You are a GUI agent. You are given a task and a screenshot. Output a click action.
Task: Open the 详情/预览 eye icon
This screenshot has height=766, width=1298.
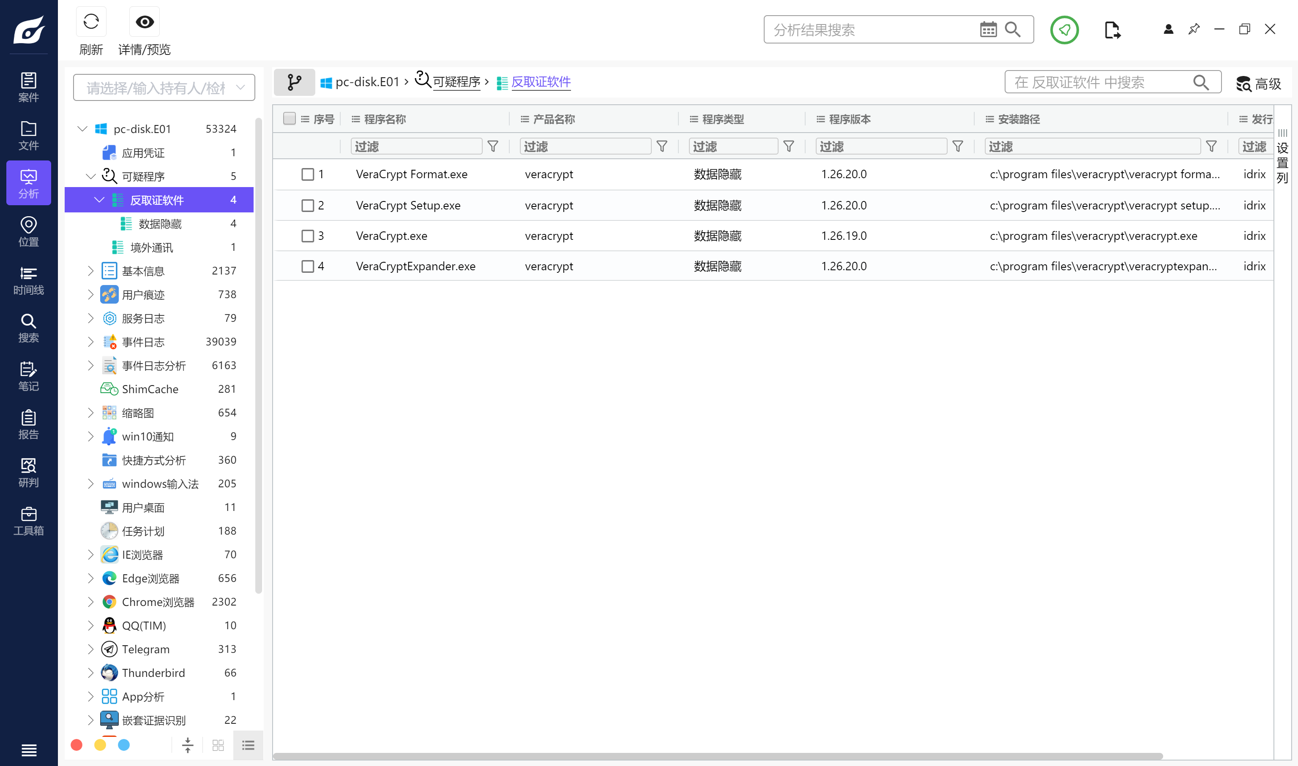(x=145, y=22)
